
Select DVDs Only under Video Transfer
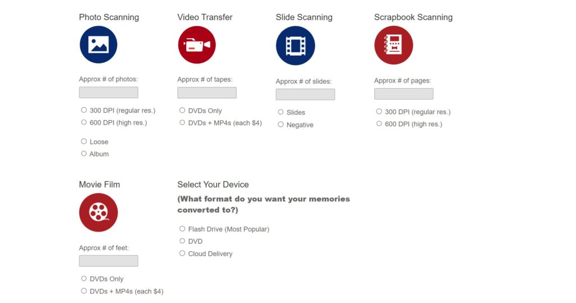point(183,111)
